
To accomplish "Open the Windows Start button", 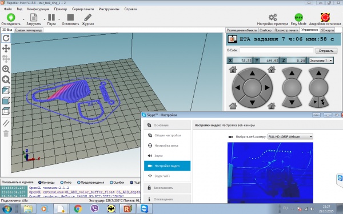I will click(x=7, y=209).
